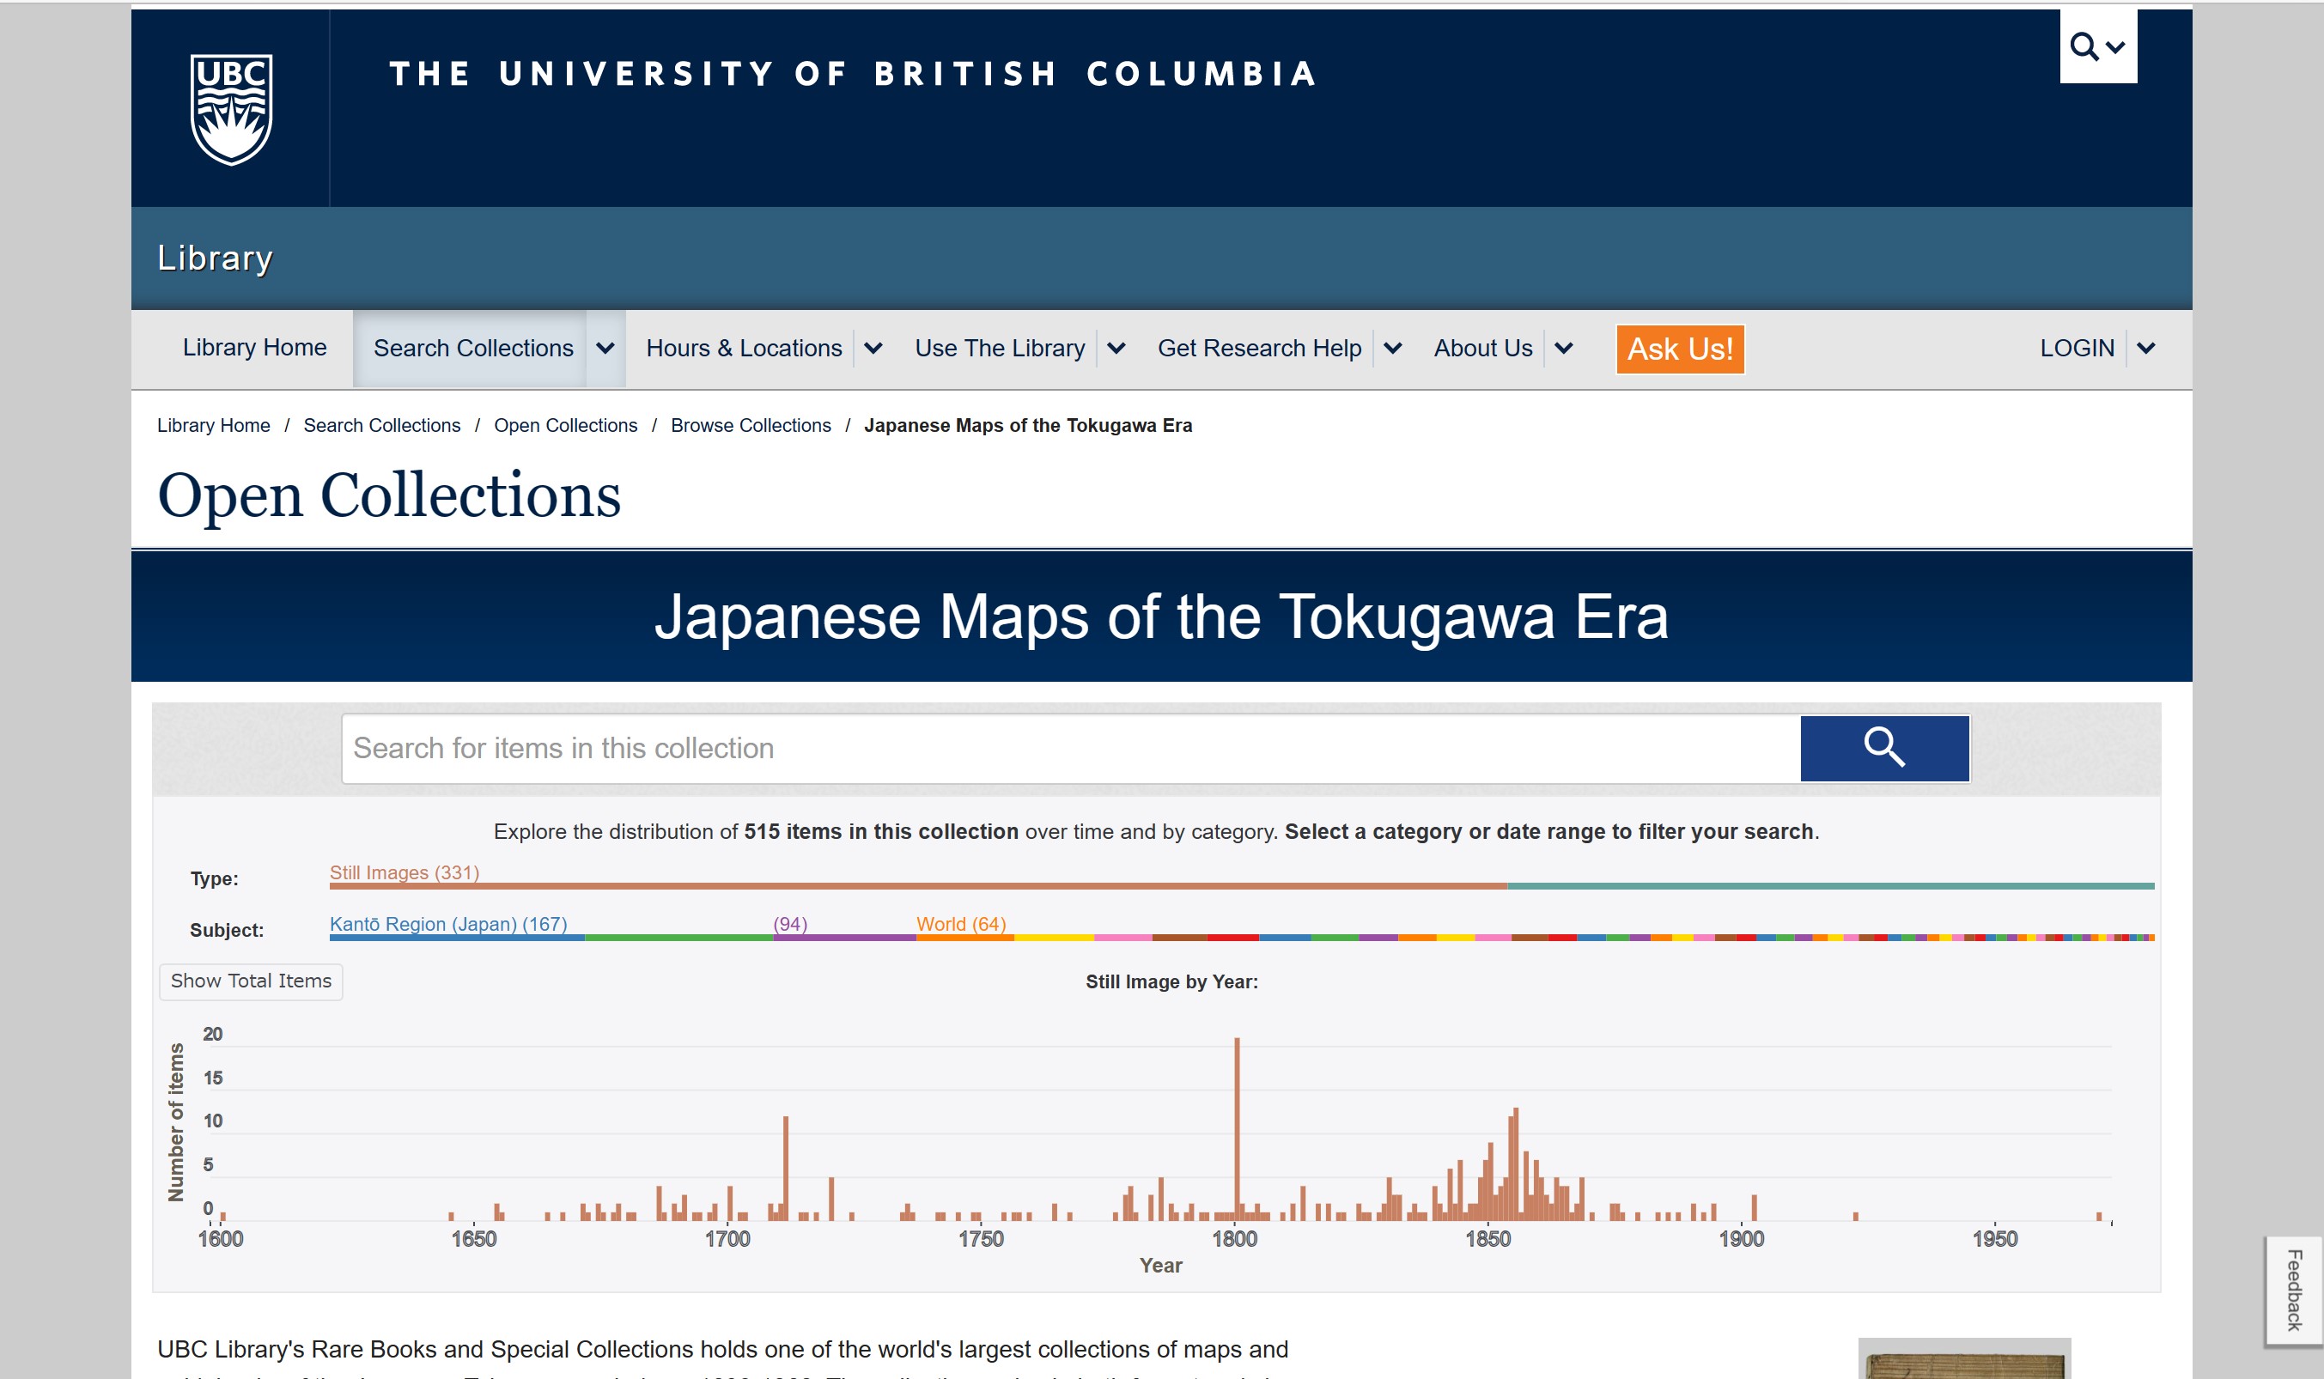Expand the Search Collections dropdown arrow

pyautogui.click(x=605, y=349)
